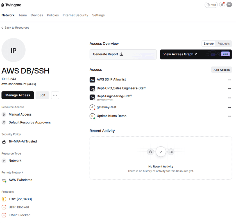Click the Default Resource Approvers people icon

(4, 123)
